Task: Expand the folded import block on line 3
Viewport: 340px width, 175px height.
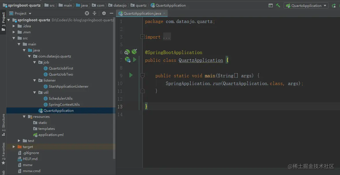Action: tap(142, 37)
